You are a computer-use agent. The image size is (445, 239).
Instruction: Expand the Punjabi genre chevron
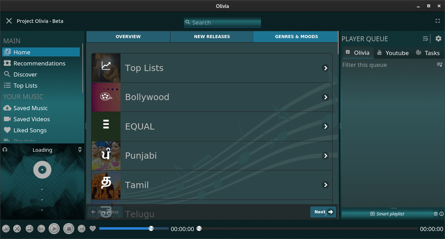[x=325, y=156]
